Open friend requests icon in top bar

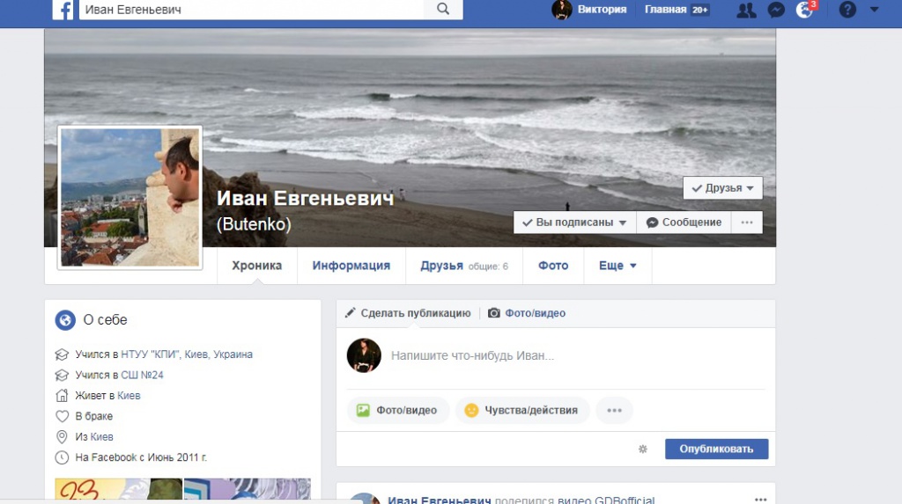[x=746, y=10]
